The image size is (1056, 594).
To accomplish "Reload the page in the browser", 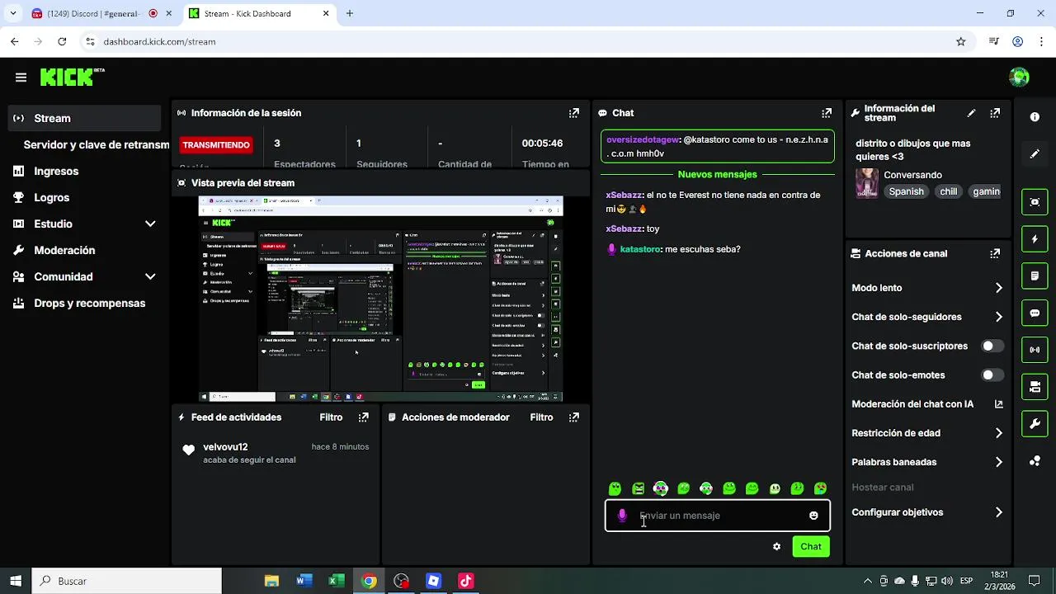I will (x=62, y=41).
